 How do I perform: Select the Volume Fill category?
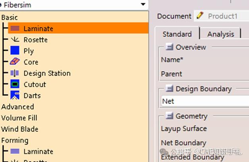[x=20, y=118]
